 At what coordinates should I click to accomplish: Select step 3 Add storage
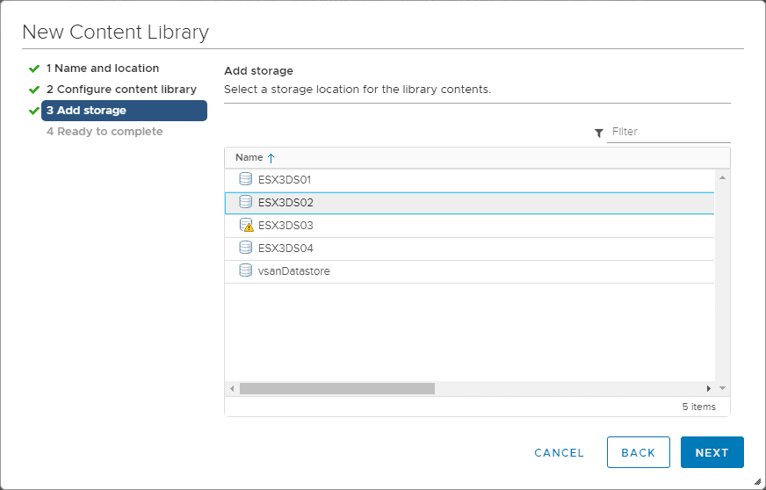[123, 111]
